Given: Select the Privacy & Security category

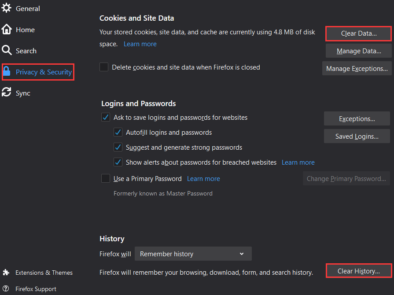Looking at the screenshot, I should pyautogui.click(x=44, y=72).
